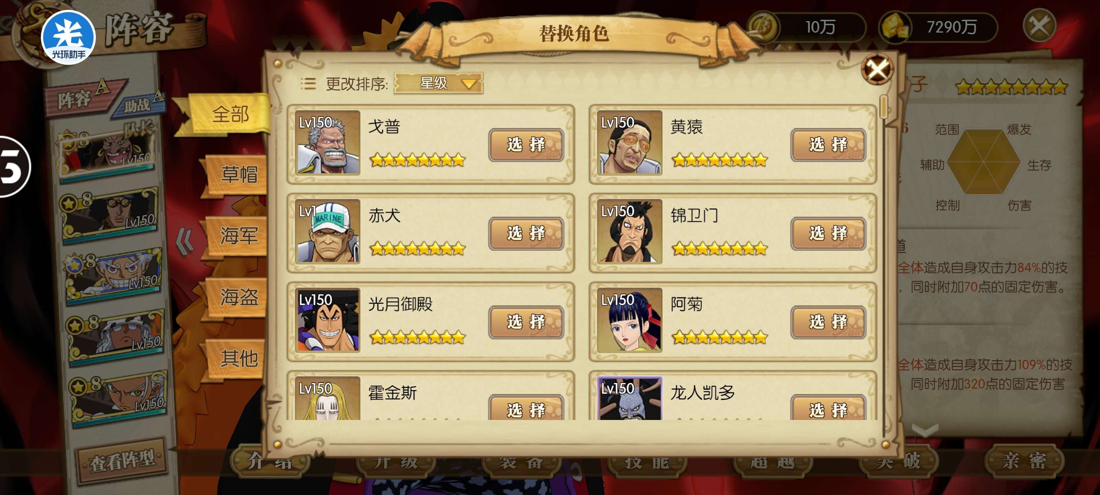The width and height of the screenshot is (1100, 495).
Task: Click 锦卫门 character portrait icon
Action: pos(629,231)
